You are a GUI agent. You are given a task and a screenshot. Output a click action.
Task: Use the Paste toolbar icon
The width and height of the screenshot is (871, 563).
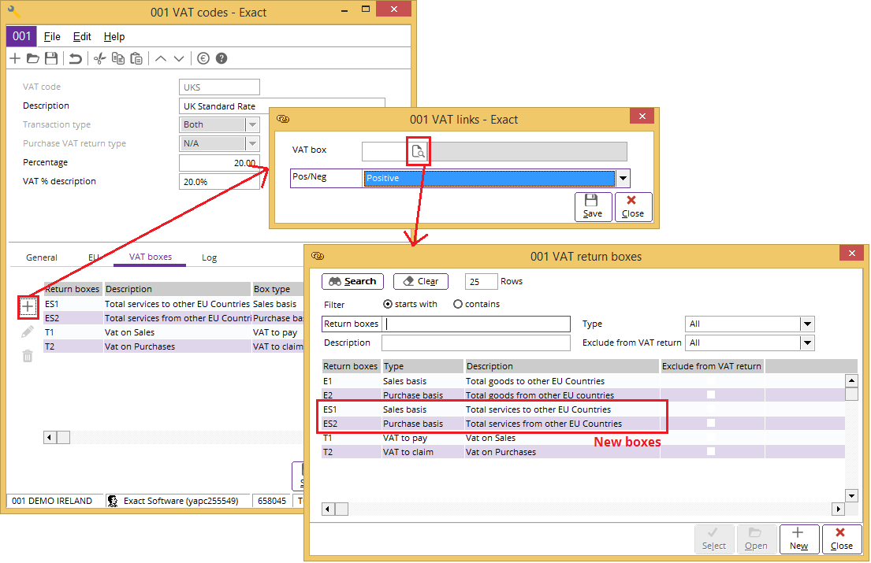136,57
